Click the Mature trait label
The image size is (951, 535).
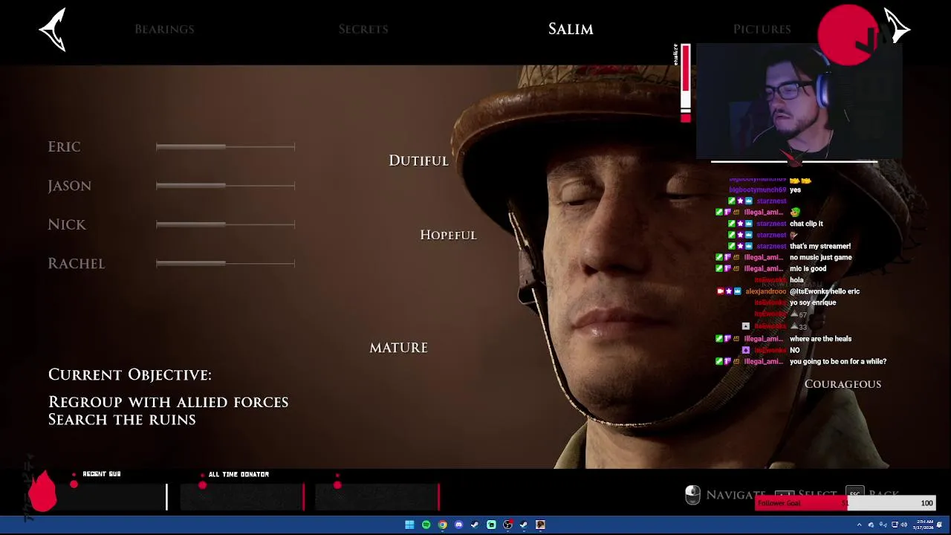click(398, 348)
